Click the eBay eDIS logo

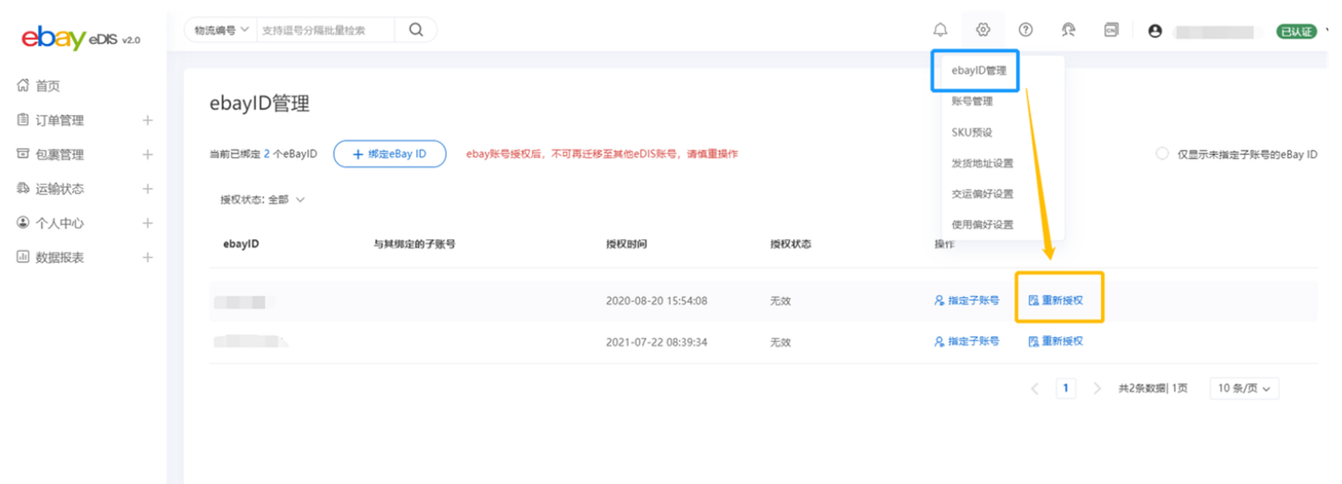(81, 38)
